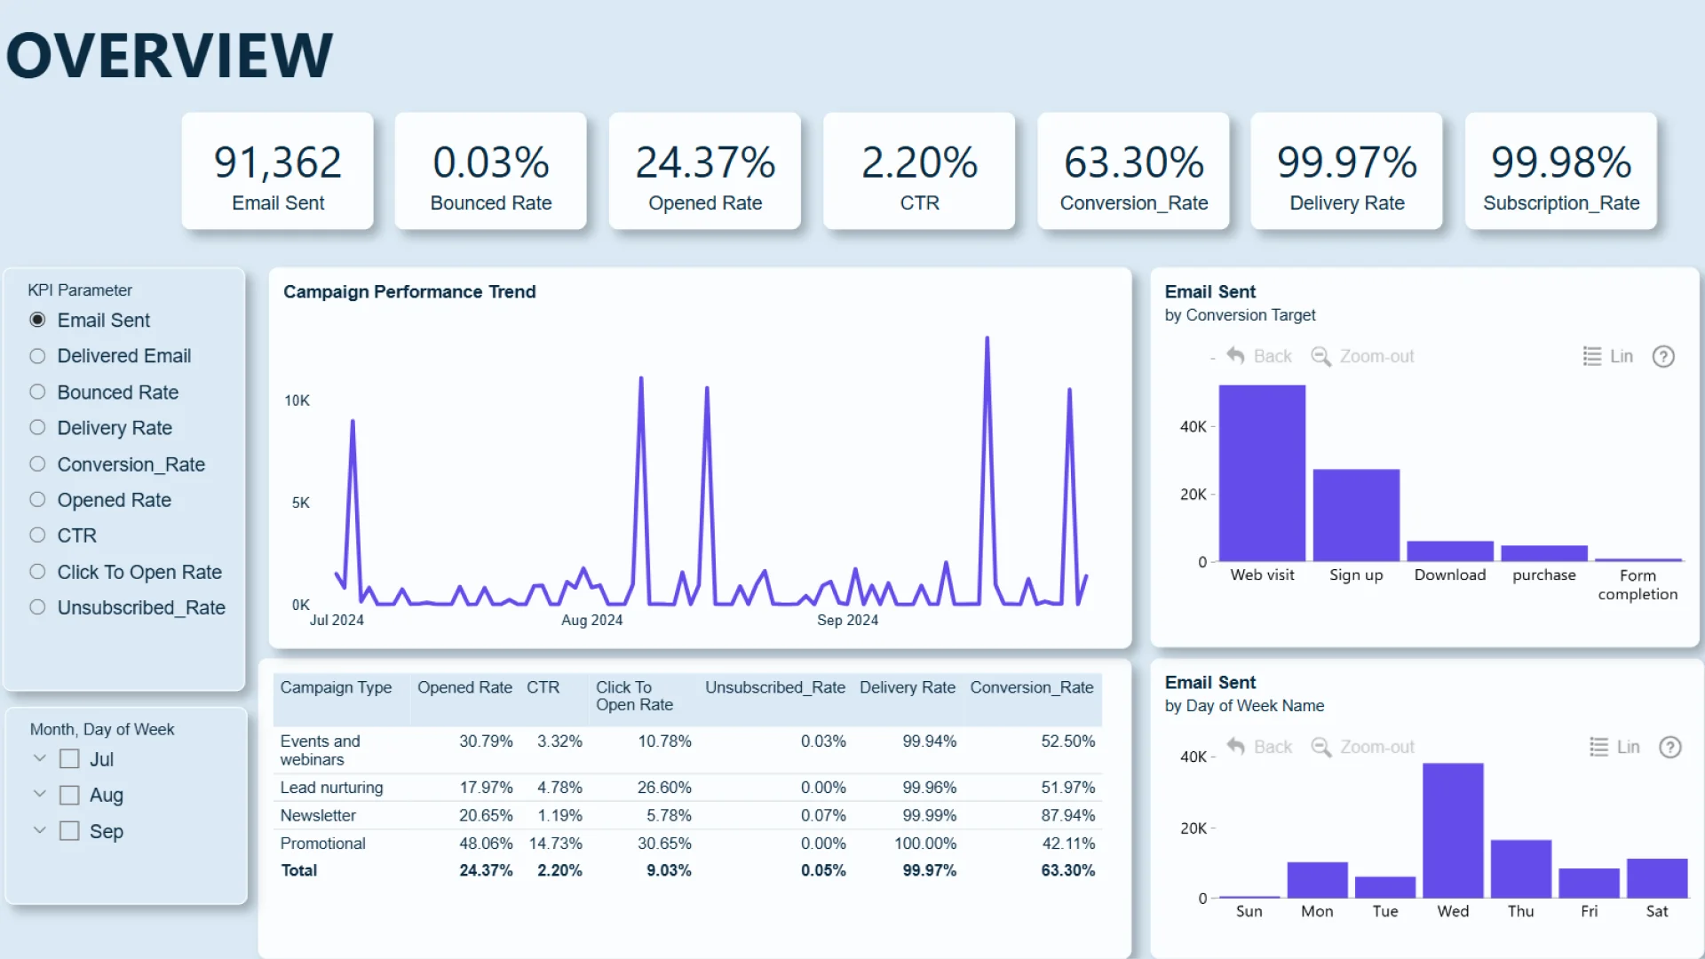
Task: Click Zoom-out magnifier in Conversion Target chart
Action: point(1320,356)
